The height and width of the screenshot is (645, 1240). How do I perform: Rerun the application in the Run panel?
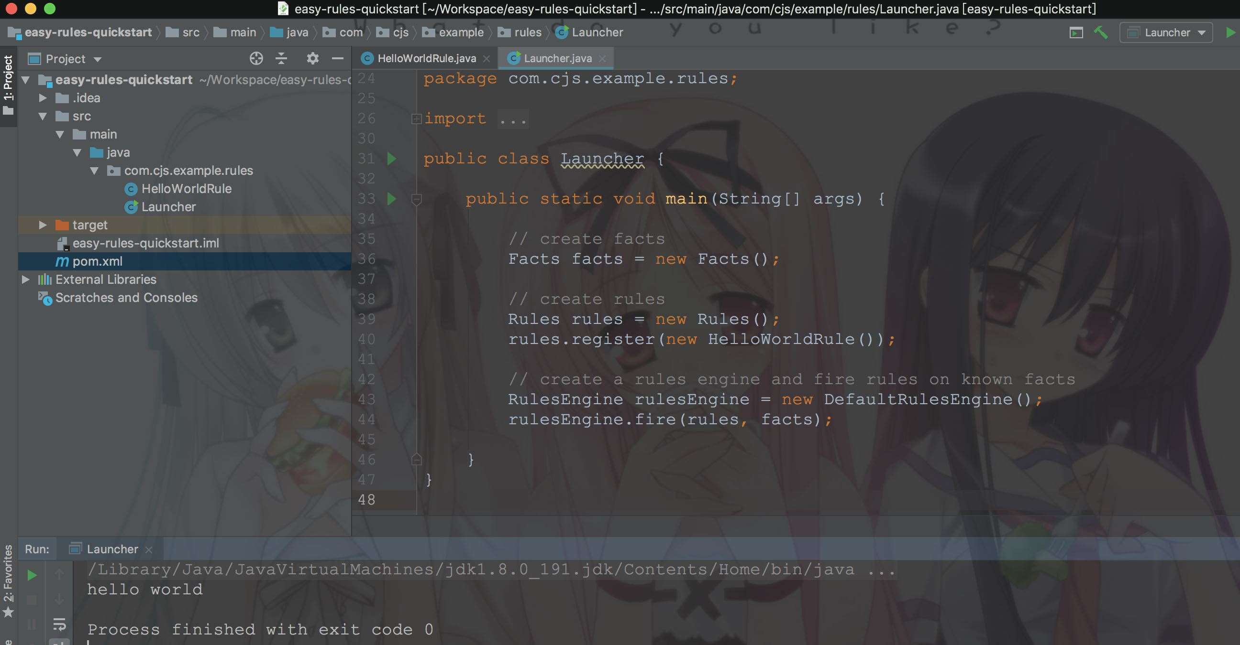click(x=32, y=575)
